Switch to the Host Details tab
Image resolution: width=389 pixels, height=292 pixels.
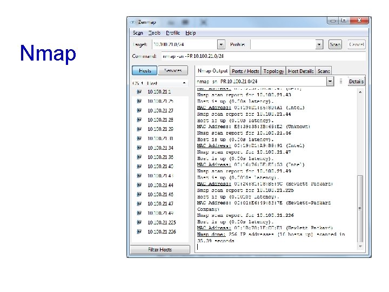point(301,71)
